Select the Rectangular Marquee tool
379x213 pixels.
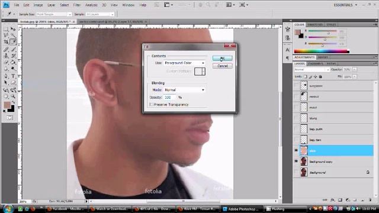coord(6,29)
